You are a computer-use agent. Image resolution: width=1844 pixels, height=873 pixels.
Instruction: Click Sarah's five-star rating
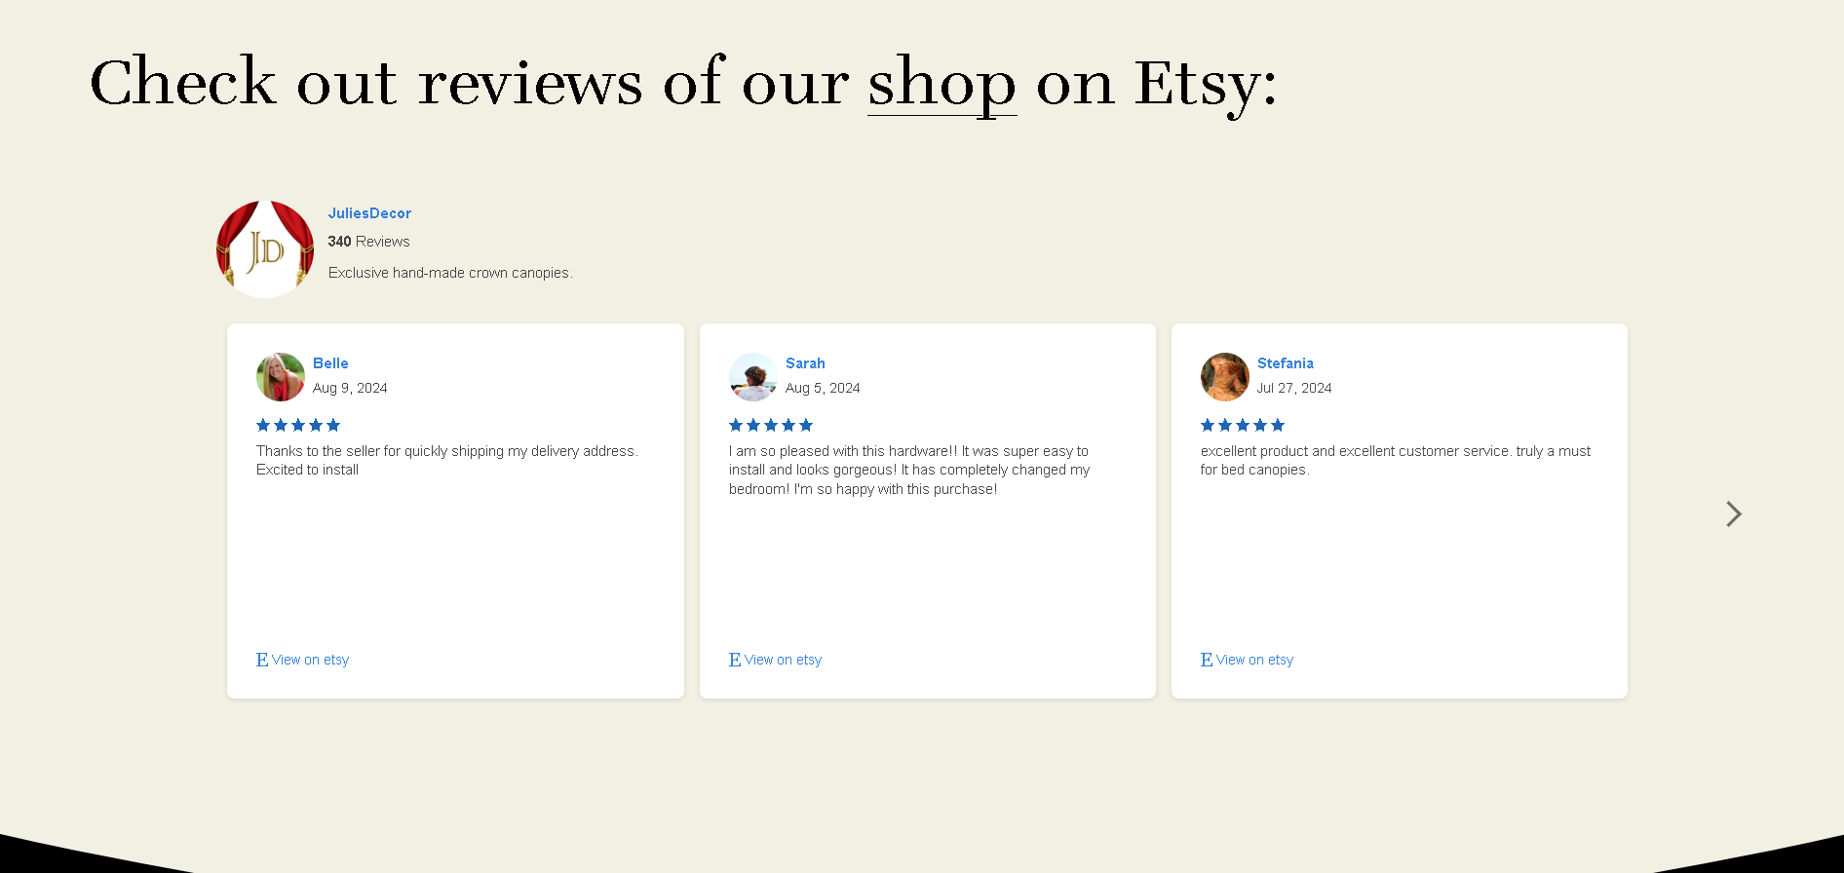[x=771, y=425]
